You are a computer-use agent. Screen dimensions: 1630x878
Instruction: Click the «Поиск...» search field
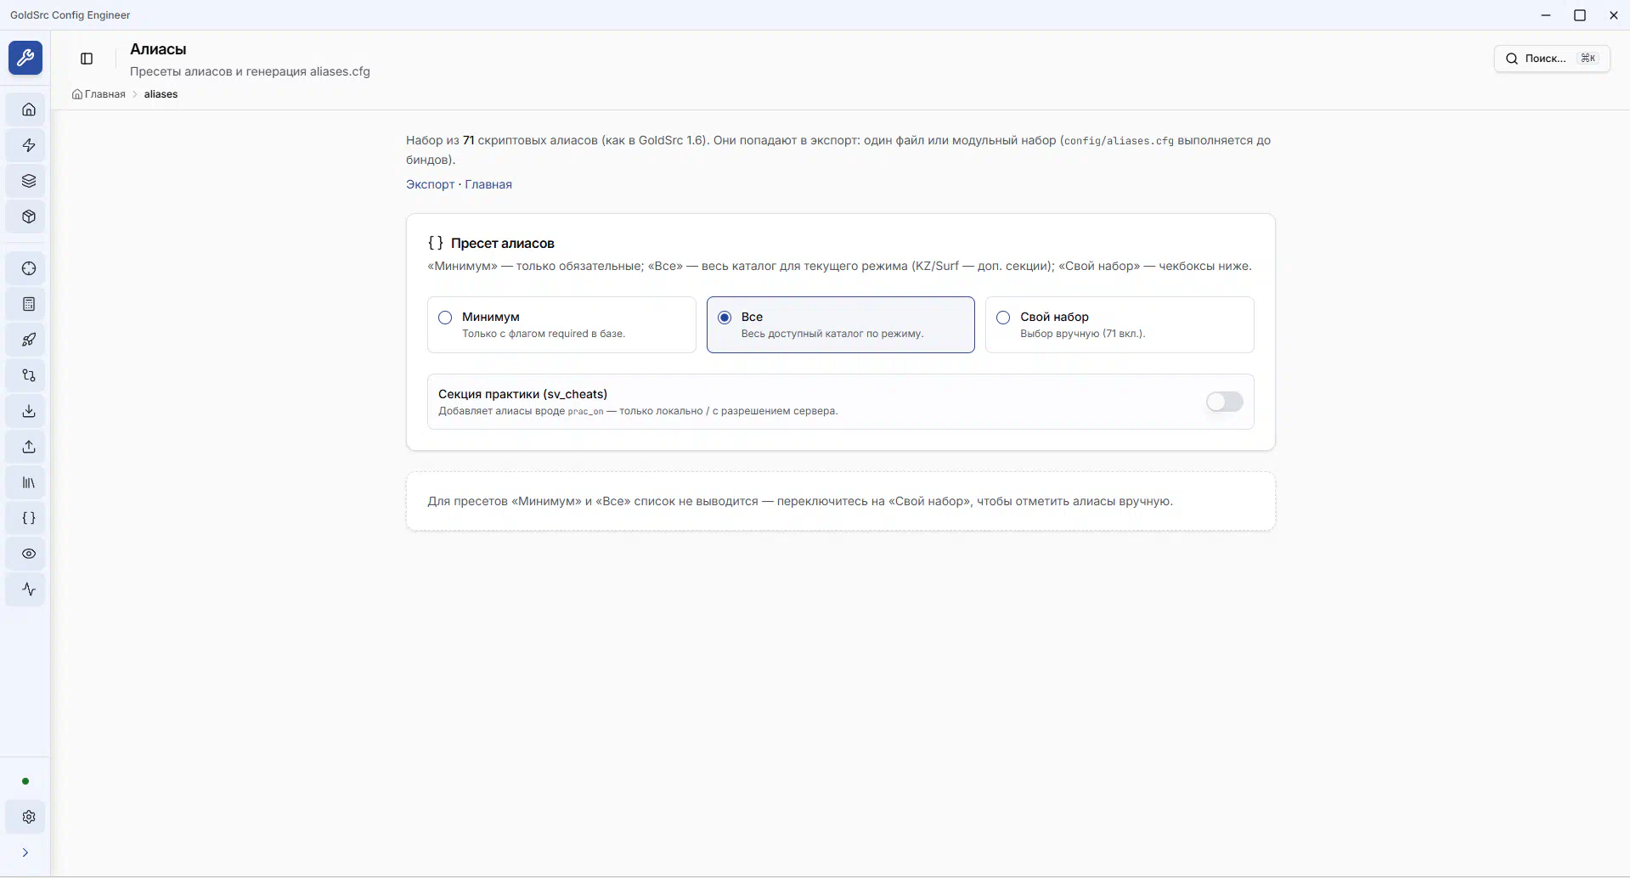pyautogui.click(x=1551, y=59)
